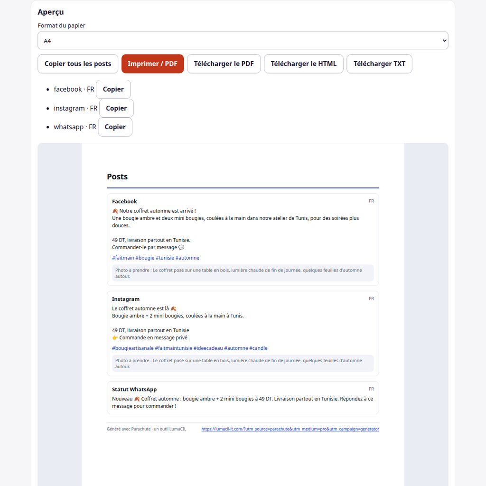Image resolution: width=486 pixels, height=486 pixels.
Task: Click hashtags line starting #faitmain
Action: (156, 258)
